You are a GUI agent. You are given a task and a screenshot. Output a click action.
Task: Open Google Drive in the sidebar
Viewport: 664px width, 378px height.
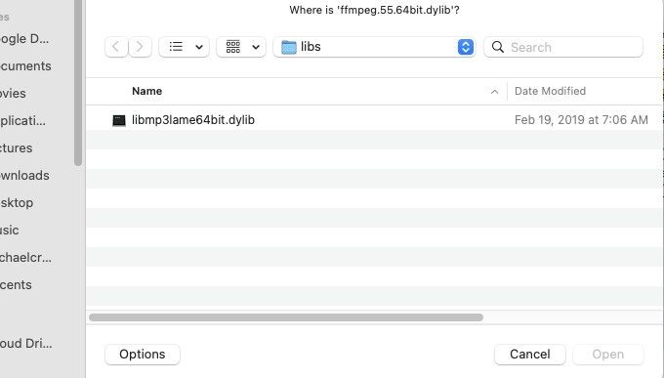tap(24, 39)
